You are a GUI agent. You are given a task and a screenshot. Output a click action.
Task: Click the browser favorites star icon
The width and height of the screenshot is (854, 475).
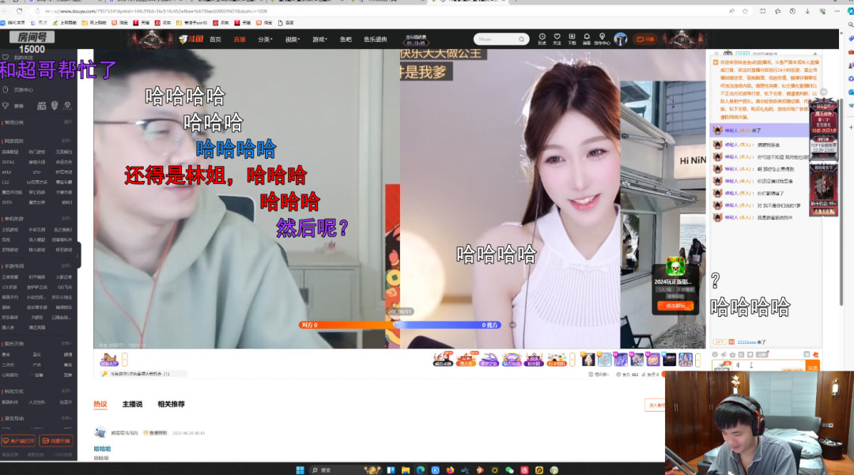(x=745, y=11)
